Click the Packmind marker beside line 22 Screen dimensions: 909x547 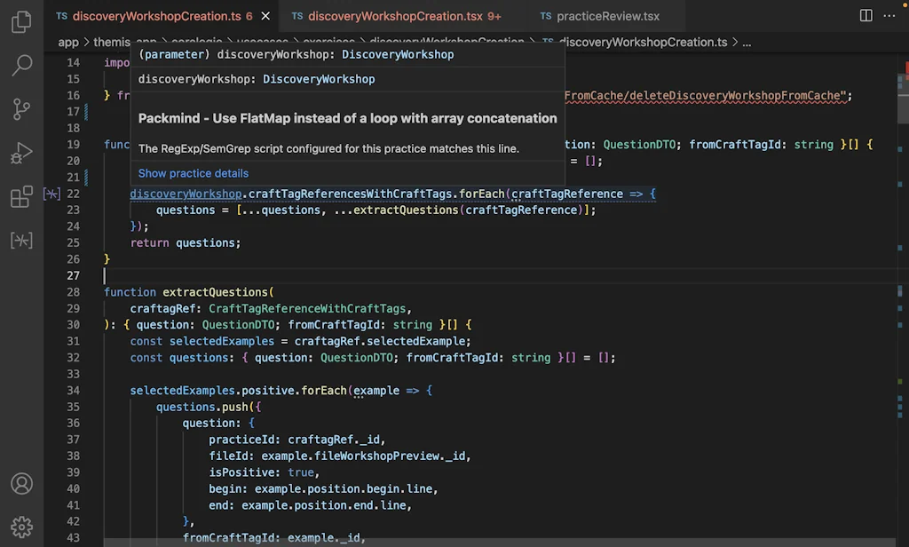point(51,194)
